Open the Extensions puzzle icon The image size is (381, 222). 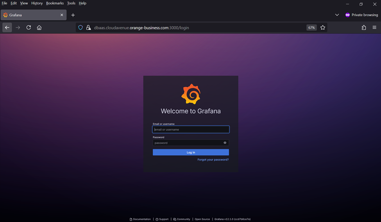coord(364,27)
